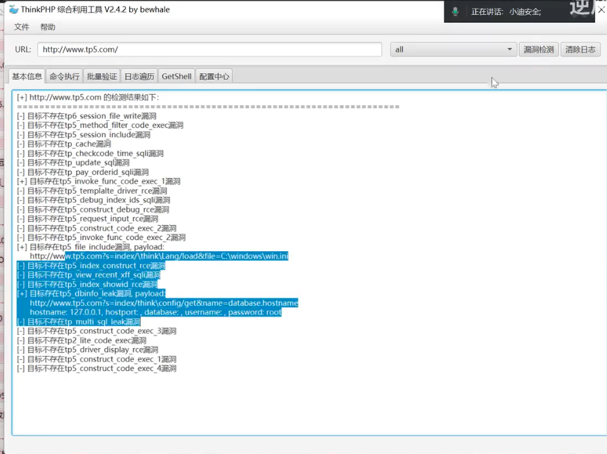Click the tp5_index_showid_rce result line
This screenshot has height=454, width=607.
click(x=87, y=284)
